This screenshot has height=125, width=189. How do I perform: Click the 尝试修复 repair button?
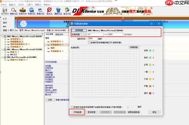click(x=91, y=112)
